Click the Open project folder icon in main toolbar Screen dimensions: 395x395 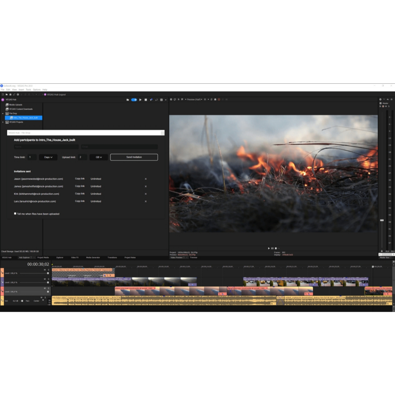pyautogui.click(x=7, y=95)
